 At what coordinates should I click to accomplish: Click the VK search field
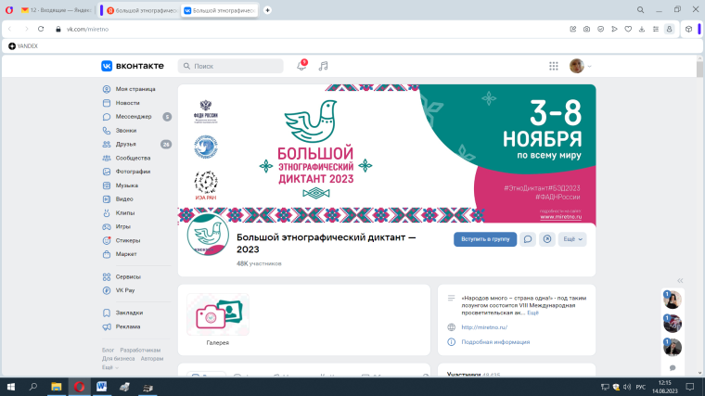click(x=231, y=66)
